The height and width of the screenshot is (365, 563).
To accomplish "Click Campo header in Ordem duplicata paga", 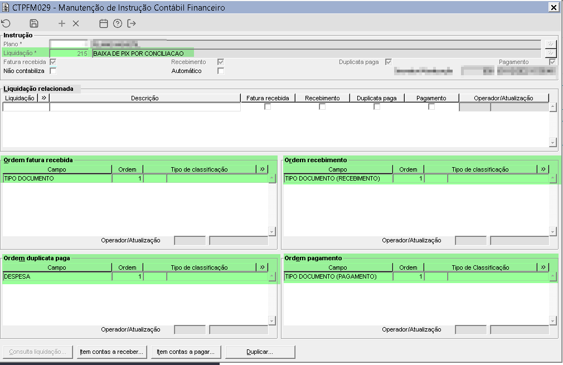I will coord(57,267).
